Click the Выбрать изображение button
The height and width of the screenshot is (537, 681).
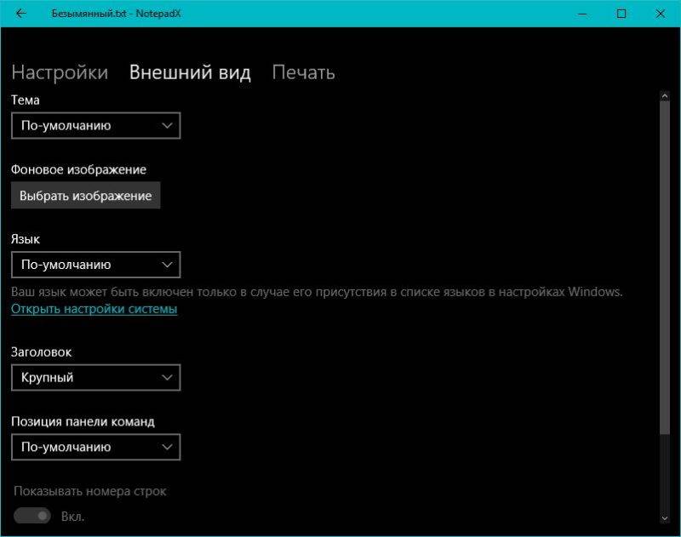86,196
